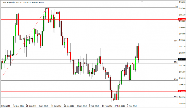Click the 0.95320 price scale value

click(182, 15)
